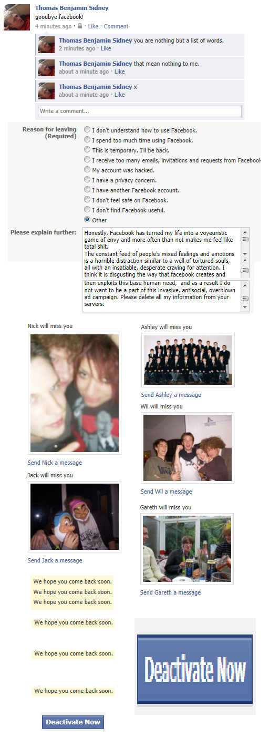This screenshot has width=269, height=737.
Task: Click the Comment link under the post
Action: point(116,26)
